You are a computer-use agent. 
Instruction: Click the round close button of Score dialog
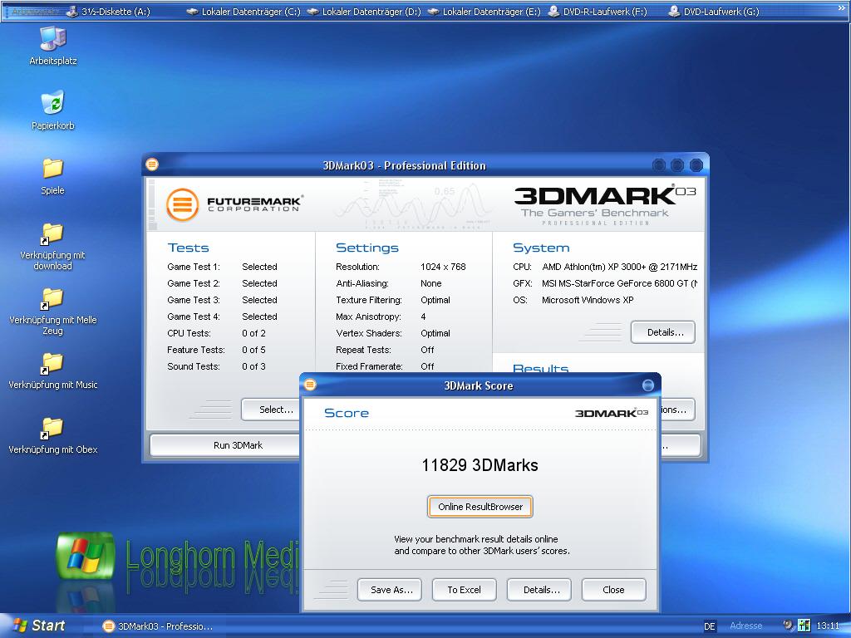648,385
